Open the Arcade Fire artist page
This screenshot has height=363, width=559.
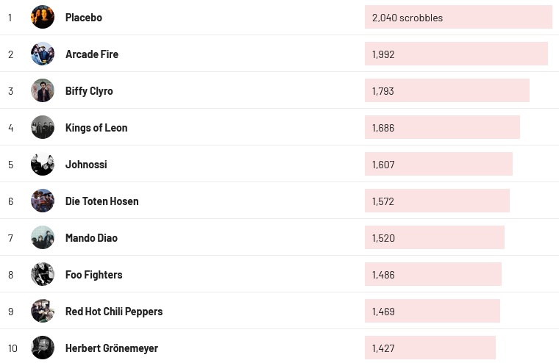91,54
